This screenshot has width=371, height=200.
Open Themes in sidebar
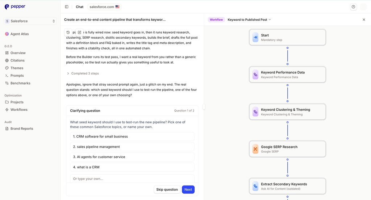point(17,68)
